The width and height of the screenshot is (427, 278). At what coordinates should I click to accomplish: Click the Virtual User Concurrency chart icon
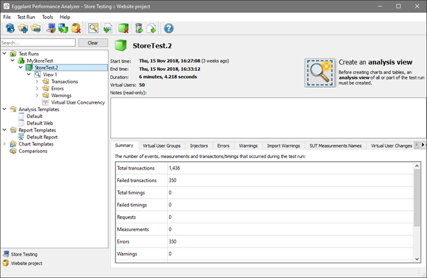point(46,103)
